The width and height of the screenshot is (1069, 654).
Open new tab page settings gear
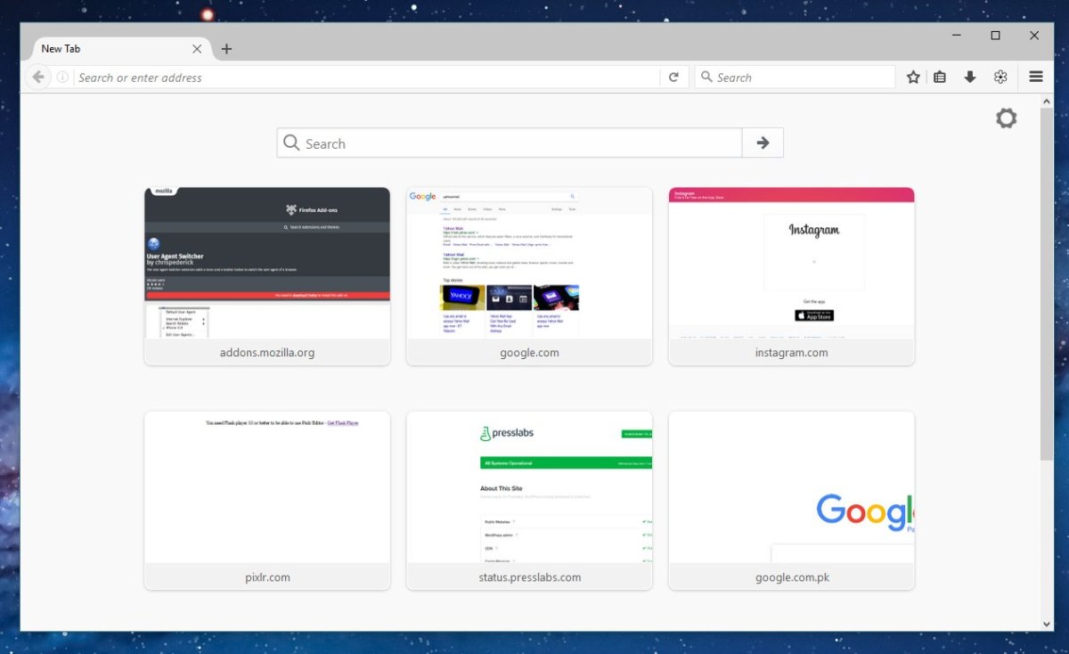(1006, 118)
